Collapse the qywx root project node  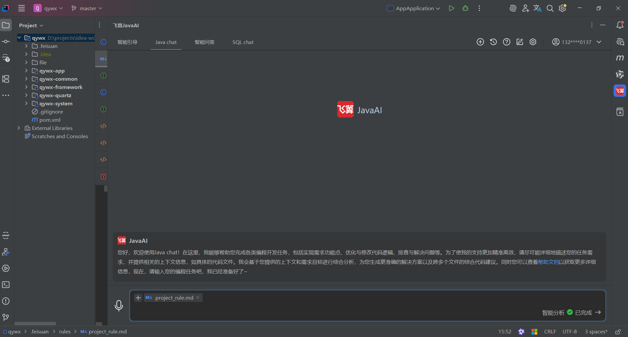pyautogui.click(x=19, y=38)
